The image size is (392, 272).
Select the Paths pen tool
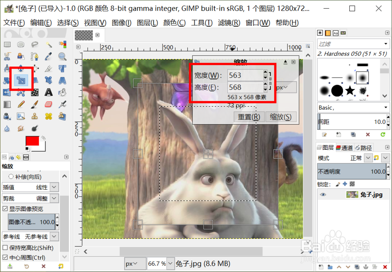[x=34, y=56]
